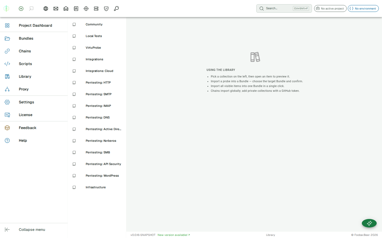Click the Ctrl+Shift+F shortcut badge

click(301, 8)
